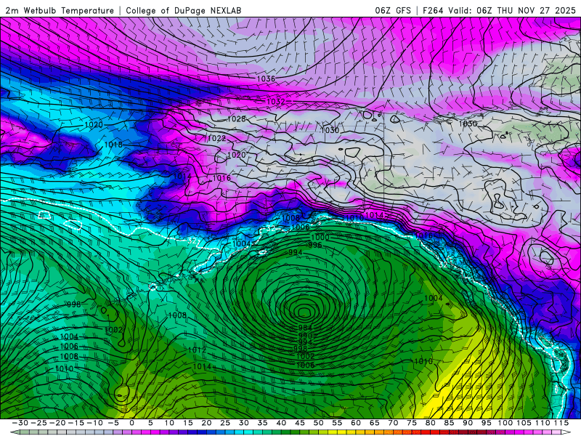The width and height of the screenshot is (581, 436).
Task: Click the 45 value on the color scale
Action: (x=299, y=423)
